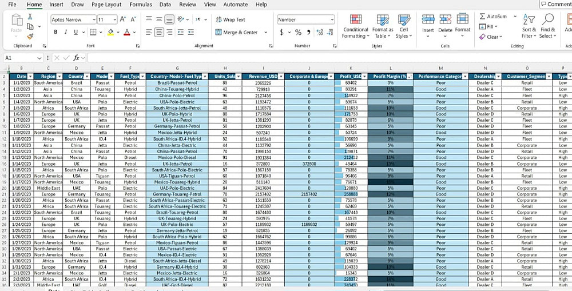Switch to the Insert tab
Viewport: 572px width, 291px height.
tap(56, 5)
